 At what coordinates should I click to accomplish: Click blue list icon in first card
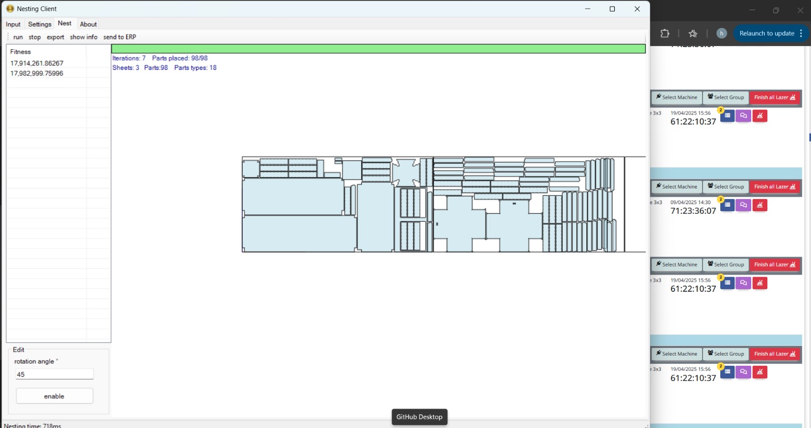pyautogui.click(x=727, y=115)
